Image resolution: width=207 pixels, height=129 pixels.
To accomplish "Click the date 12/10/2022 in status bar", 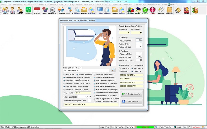I will coord(120,127).
